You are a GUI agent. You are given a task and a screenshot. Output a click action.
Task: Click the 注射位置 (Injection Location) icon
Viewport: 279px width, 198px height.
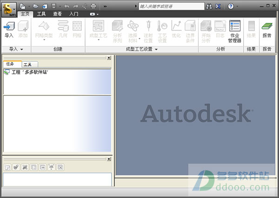[x=148, y=32]
